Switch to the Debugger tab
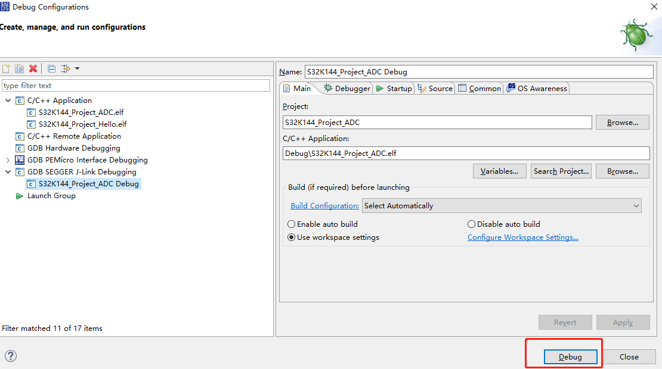The image size is (662, 369). click(x=347, y=89)
